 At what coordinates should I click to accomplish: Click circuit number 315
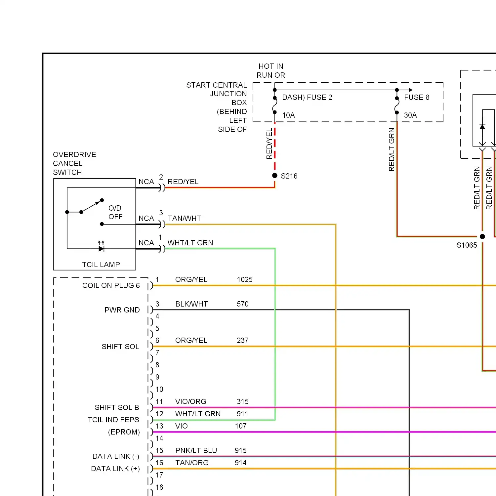[243, 401]
